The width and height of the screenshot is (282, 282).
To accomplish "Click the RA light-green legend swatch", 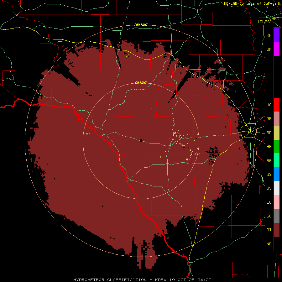I will (x=277, y=160).
